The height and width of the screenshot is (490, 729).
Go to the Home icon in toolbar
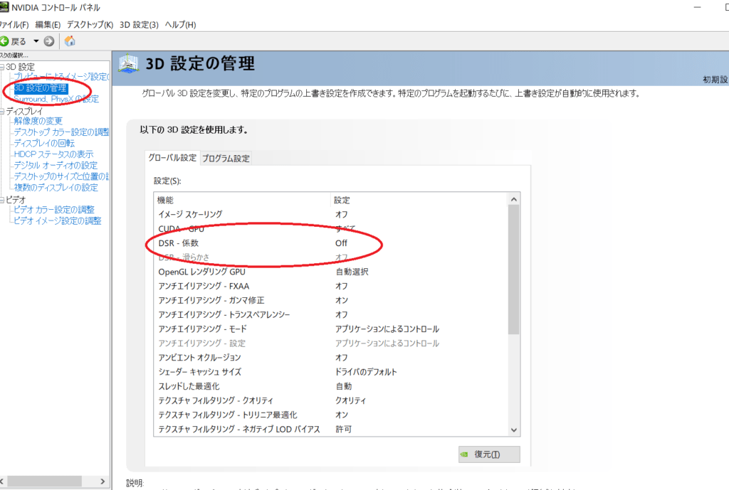point(70,41)
